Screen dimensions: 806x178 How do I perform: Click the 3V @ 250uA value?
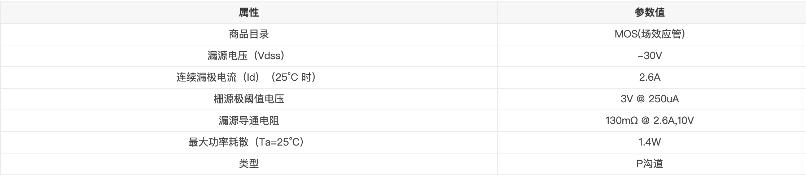pos(649,99)
